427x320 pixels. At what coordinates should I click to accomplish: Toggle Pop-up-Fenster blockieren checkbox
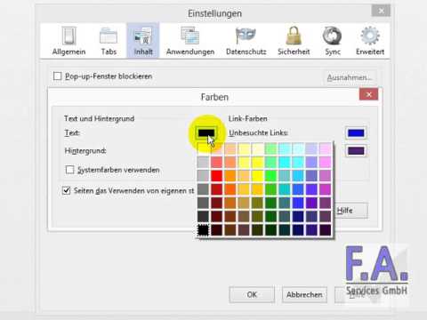(x=58, y=76)
